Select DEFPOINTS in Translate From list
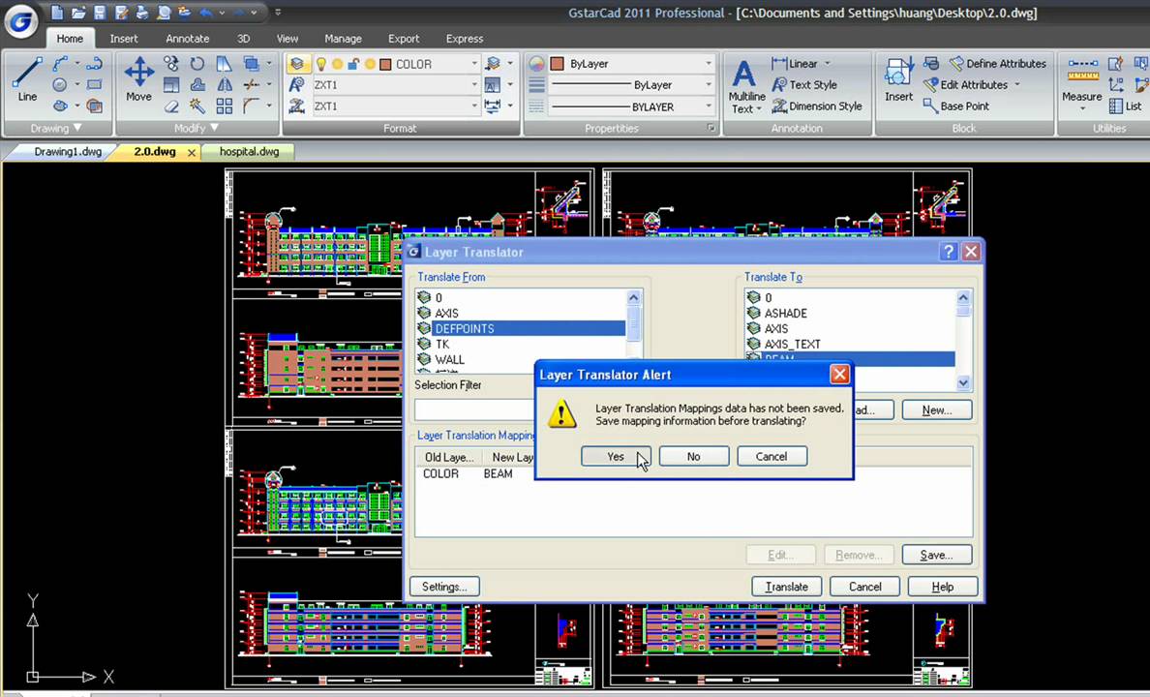Viewport: 1150px width, 697px height. 520,329
